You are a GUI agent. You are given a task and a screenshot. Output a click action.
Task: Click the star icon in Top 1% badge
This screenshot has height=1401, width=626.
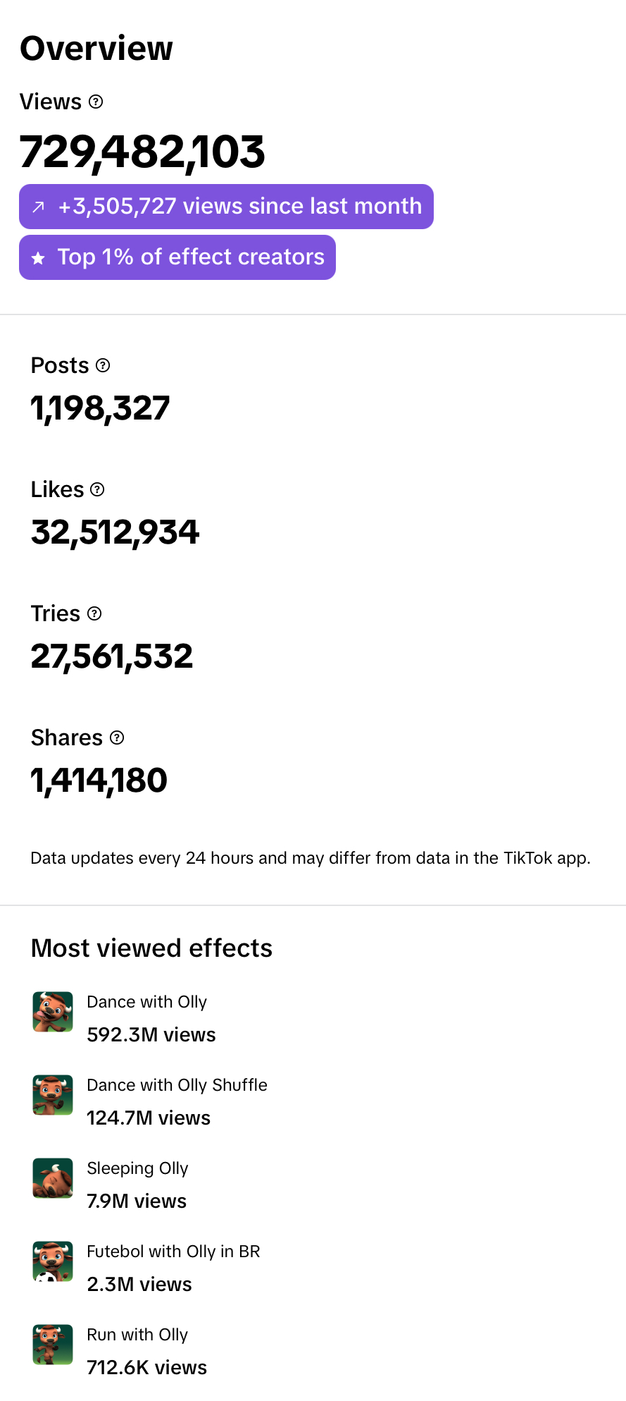(x=39, y=258)
